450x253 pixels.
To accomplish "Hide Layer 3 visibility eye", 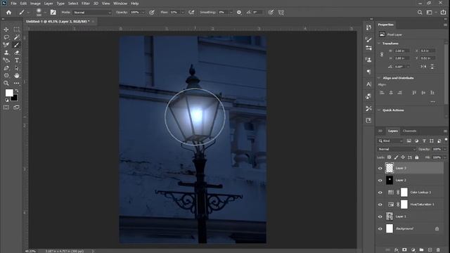I will [x=380, y=168].
